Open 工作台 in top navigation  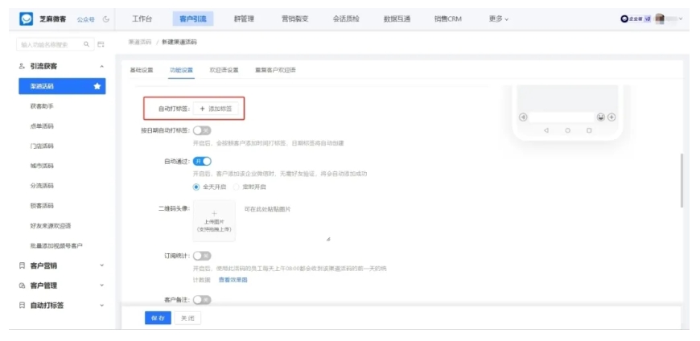(142, 18)
